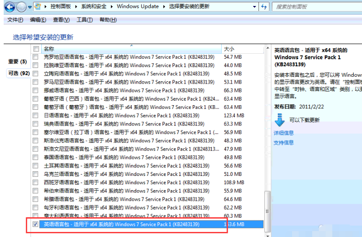Image resolution: width=362 pixels, height=237 pixels.
Task: Expand arrow after 控制面板 breadcrumb
Action: click(x=76, y=6)
